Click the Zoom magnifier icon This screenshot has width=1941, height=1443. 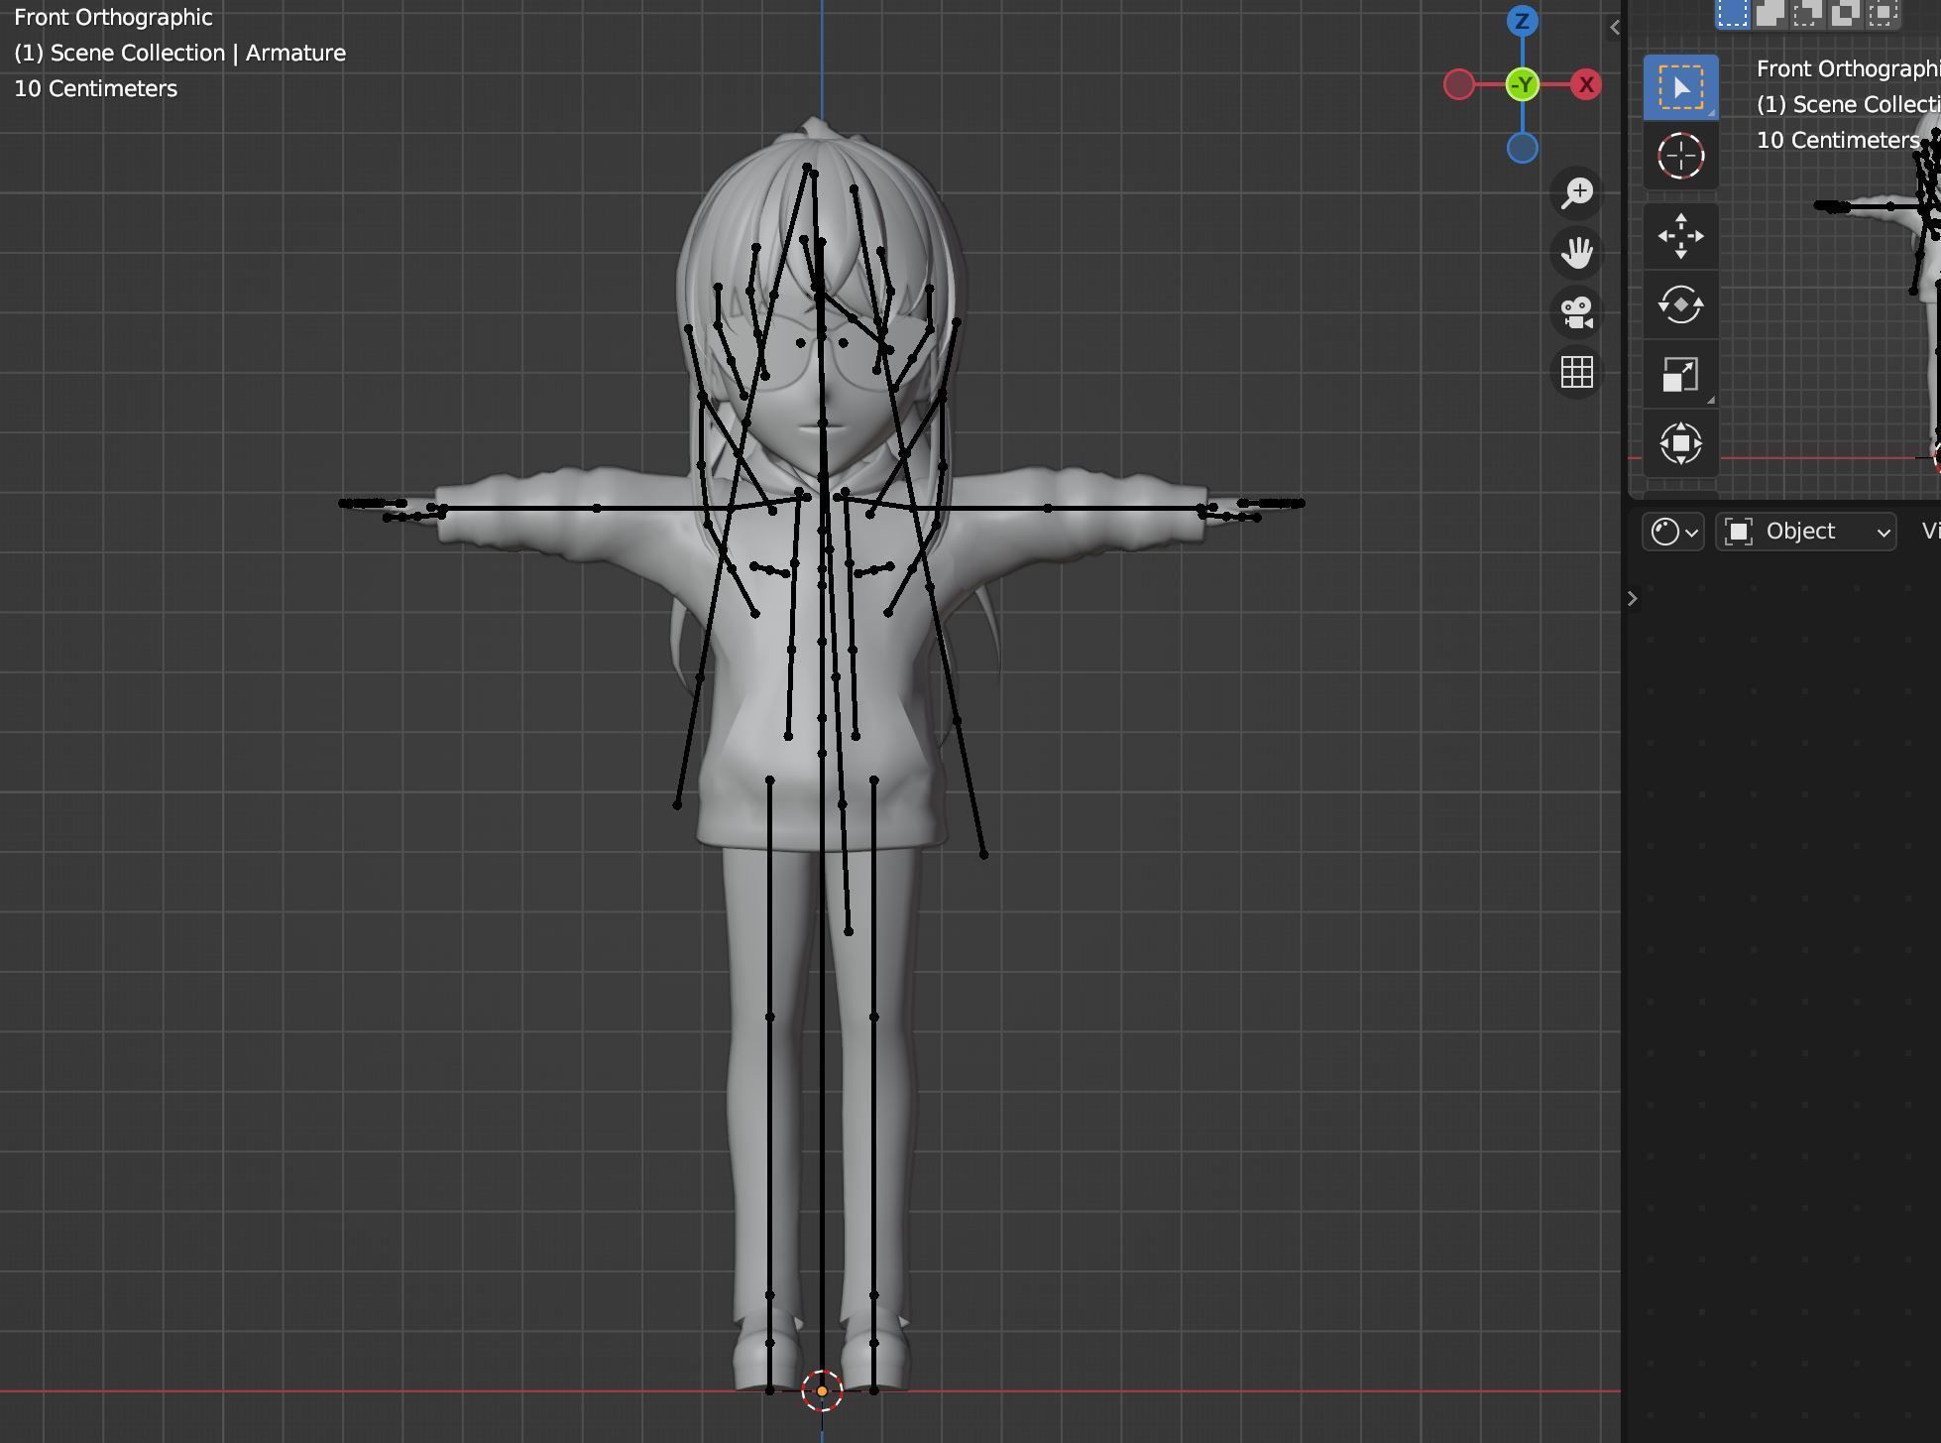(1576, 191)
